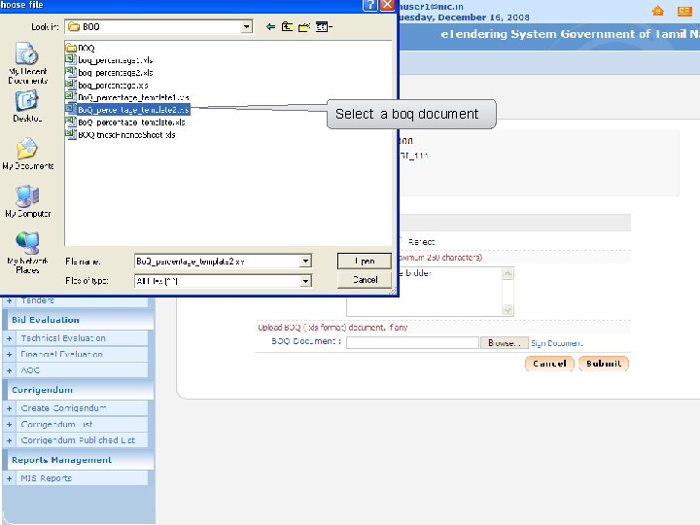This screenshot has height=525, width=700.
Task: Select file boq_percentage.xls
Action: click(107, 85)
